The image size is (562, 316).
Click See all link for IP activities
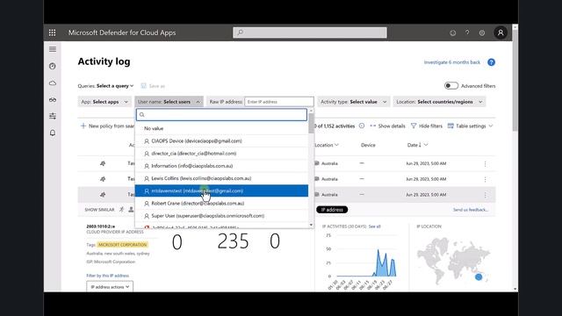375,226
